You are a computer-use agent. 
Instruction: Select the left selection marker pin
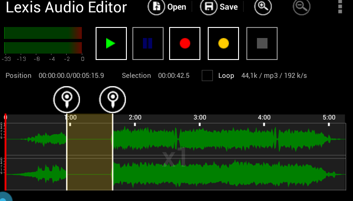[x=67, y=99]
